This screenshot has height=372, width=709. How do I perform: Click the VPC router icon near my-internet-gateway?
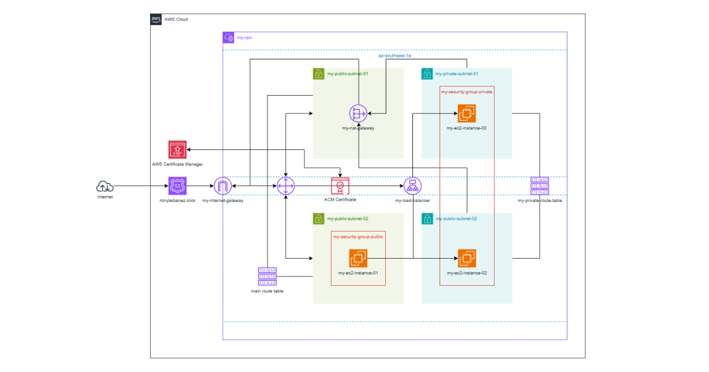(x=286, y=185)
